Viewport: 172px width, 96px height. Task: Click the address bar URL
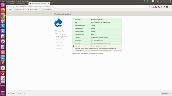36,7
